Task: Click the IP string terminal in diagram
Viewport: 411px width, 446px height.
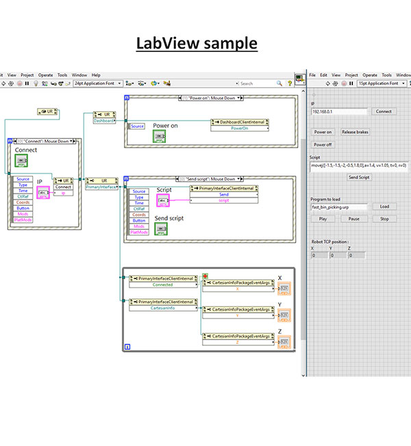Action: (43, 193)
